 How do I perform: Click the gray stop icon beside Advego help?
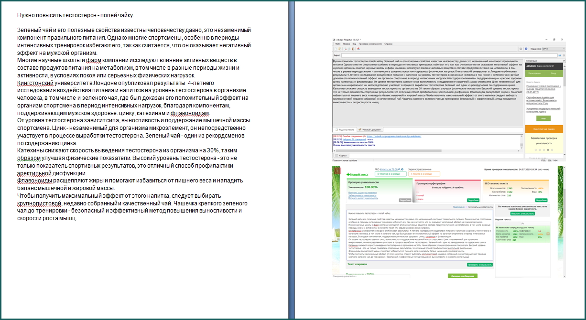(521, 49)
